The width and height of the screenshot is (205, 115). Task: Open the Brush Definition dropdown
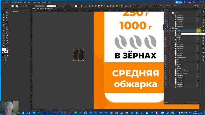coord(57,6)
